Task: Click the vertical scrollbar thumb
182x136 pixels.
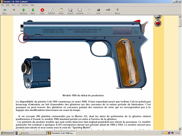Action: pos(180,23)
